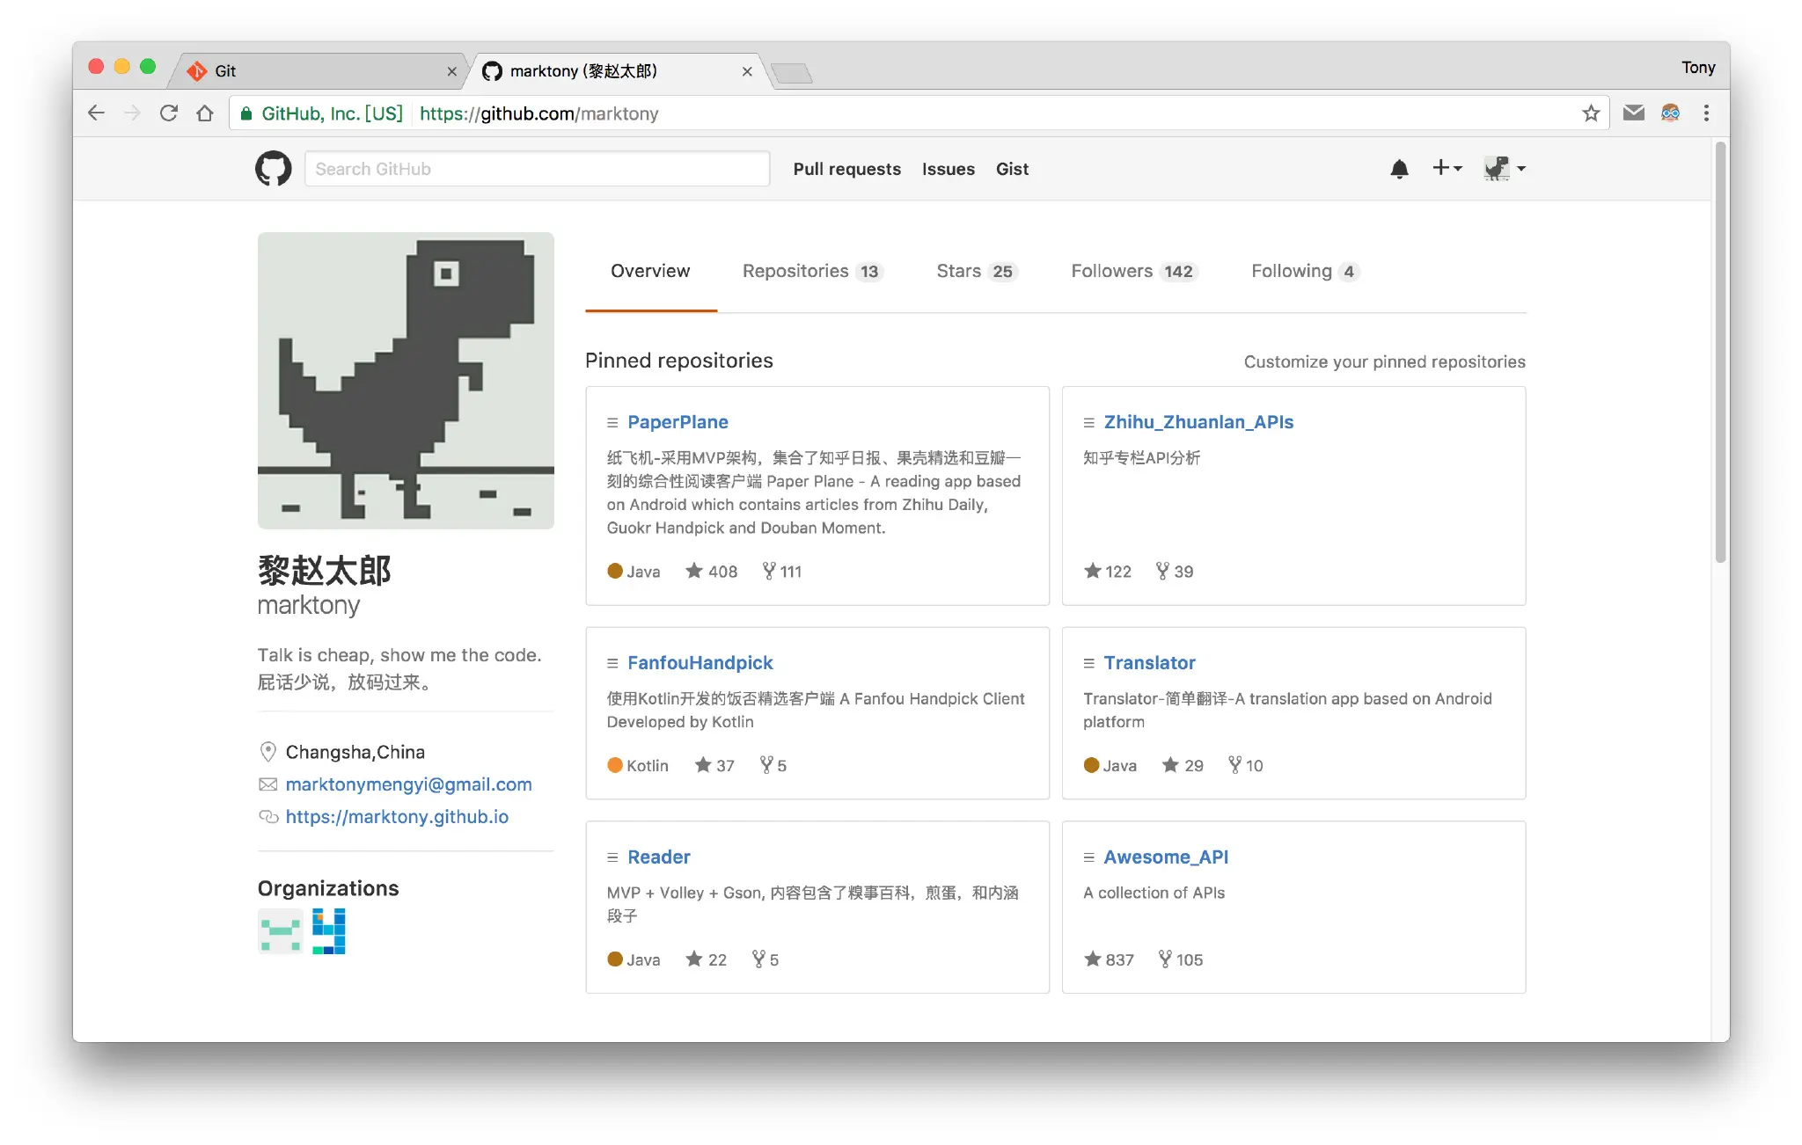Click the marktonymengyi@gmail.com email link
1802x1145 pixels.
coord(408,784)
